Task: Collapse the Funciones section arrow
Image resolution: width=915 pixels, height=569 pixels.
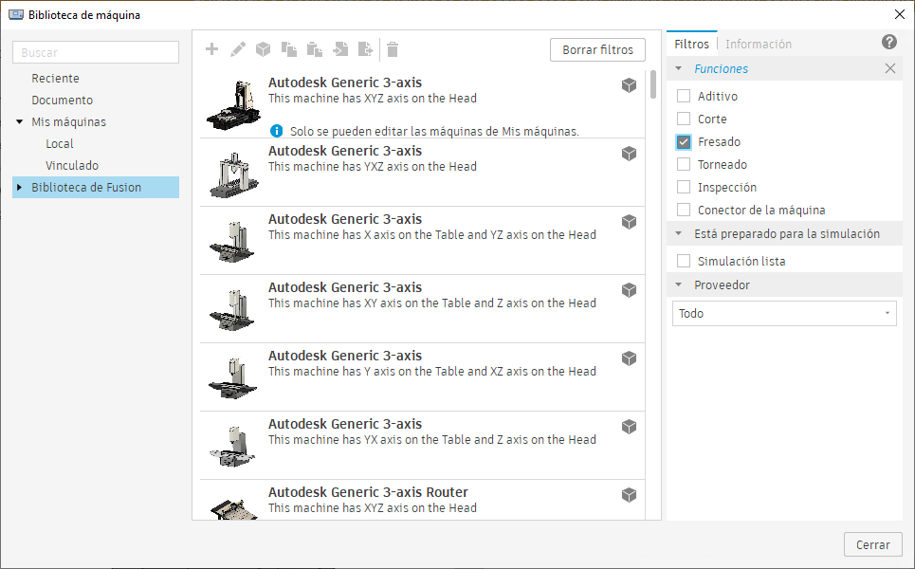Action: (x=679, y=68)
